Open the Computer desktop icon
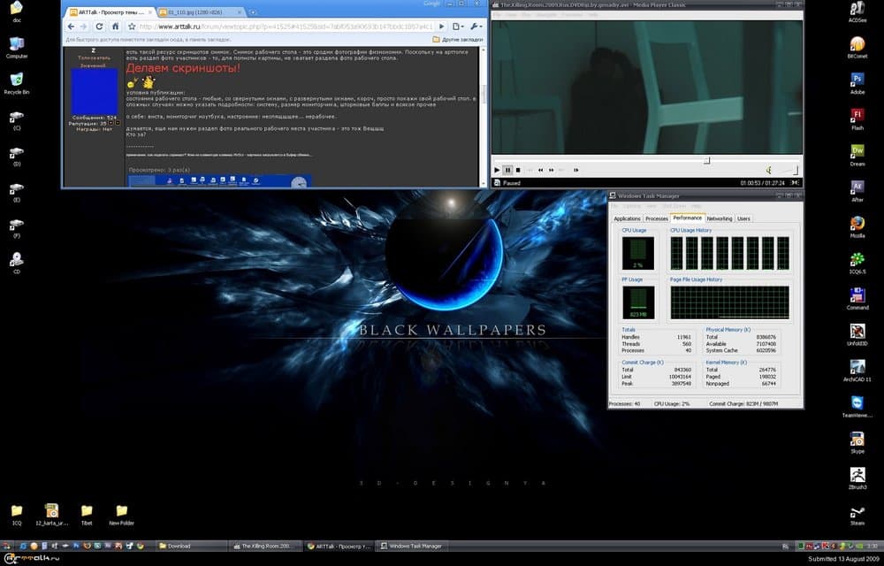The image size is (884, 566). [x=16, y=48]
